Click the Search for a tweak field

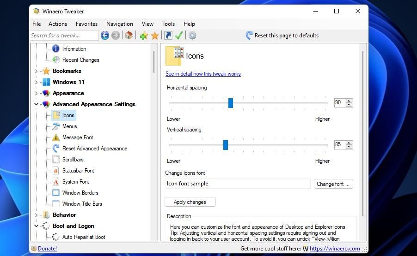click(x=64, y=35)
